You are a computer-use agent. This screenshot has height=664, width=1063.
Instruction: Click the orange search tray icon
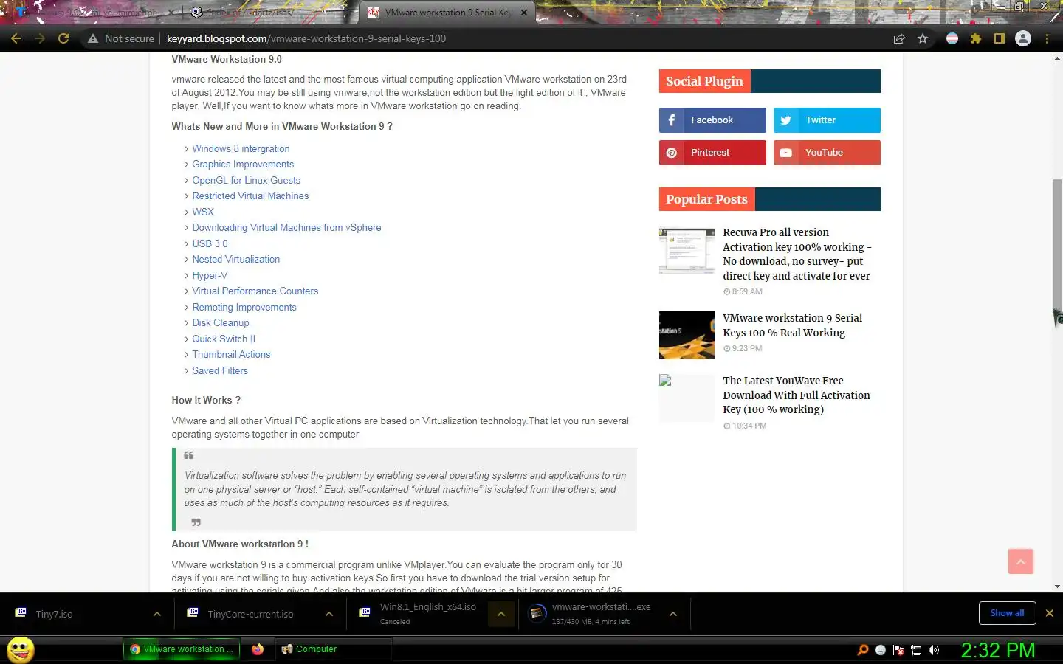[x=862, y=650]
